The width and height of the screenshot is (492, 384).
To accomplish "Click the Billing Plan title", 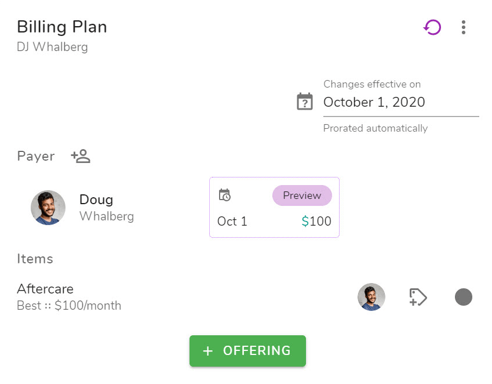I will point(62,27).
